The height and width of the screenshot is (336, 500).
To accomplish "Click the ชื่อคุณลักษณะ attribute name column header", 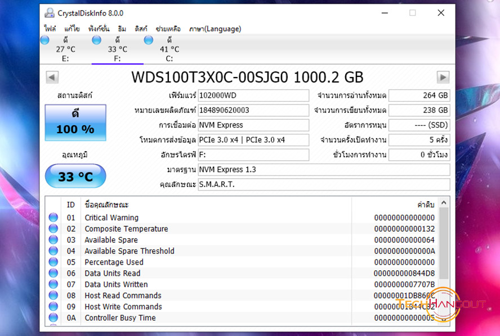I will pos(216,205).
